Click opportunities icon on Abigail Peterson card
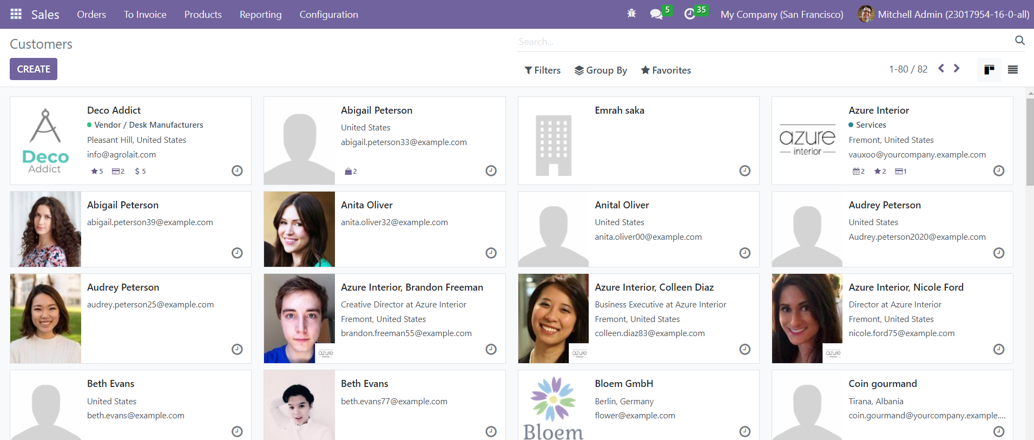Screen dimensions: 1034x440 pyautogui.click(x=351, y=171)
